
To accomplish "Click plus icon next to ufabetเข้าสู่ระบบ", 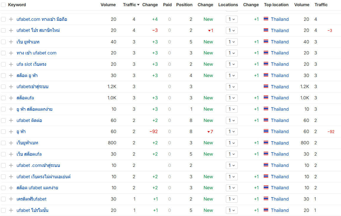I will pos(11,87).
